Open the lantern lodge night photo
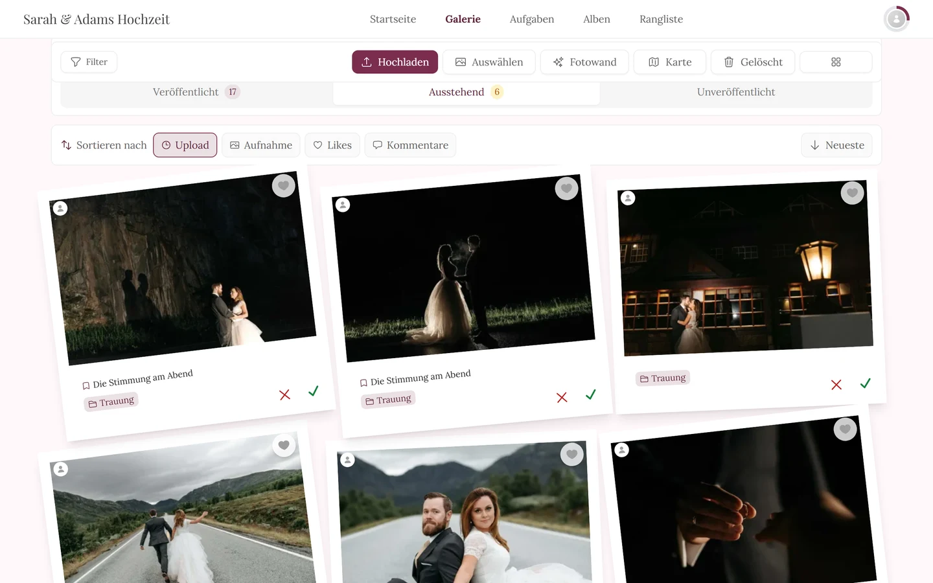This screenshot has height=583, width=933. [x=745, y=268]
